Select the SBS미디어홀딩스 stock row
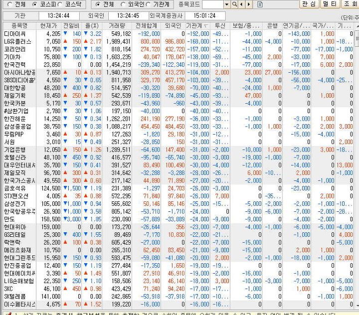Viewport: 359px width, 315px height. [x=179, y=80]
